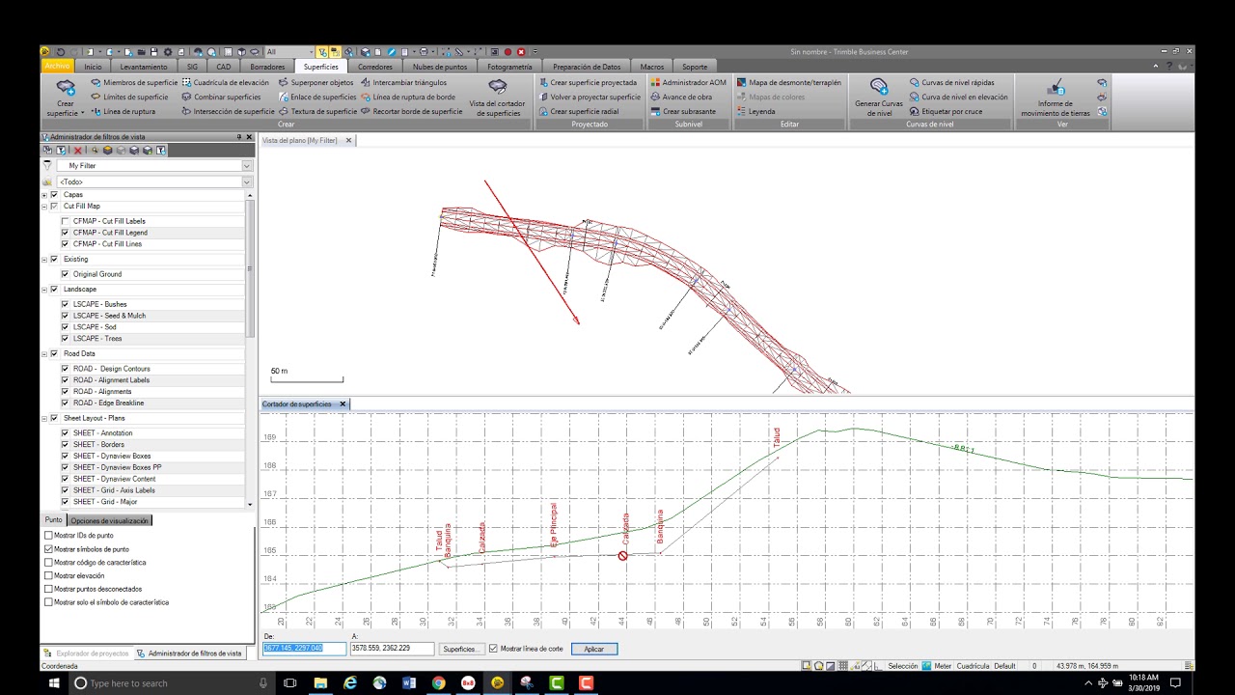The width and height of the screenshot is (1235, 695).
Task: Uncheck SHEET - Borders layer
Action: 66,445
